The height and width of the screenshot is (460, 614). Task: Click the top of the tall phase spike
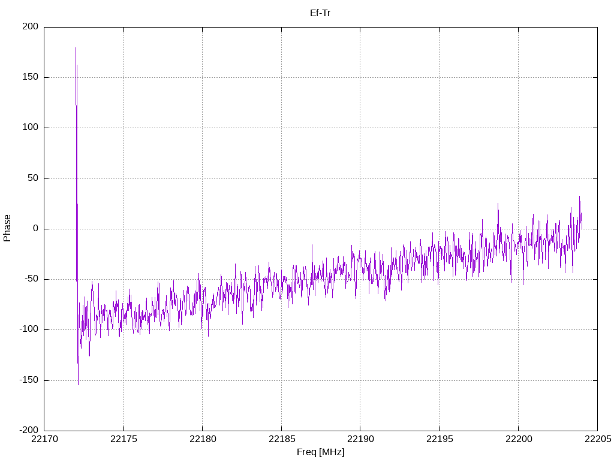76,48
